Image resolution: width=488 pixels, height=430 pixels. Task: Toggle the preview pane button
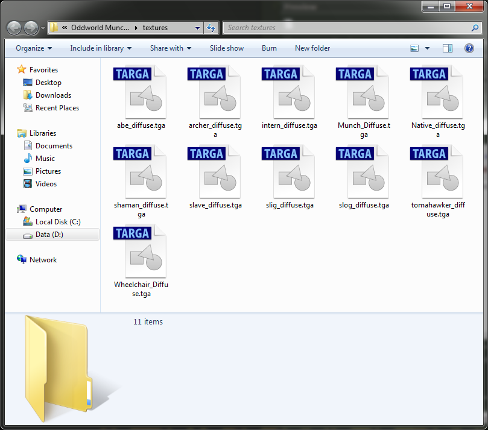pos(447,48)
